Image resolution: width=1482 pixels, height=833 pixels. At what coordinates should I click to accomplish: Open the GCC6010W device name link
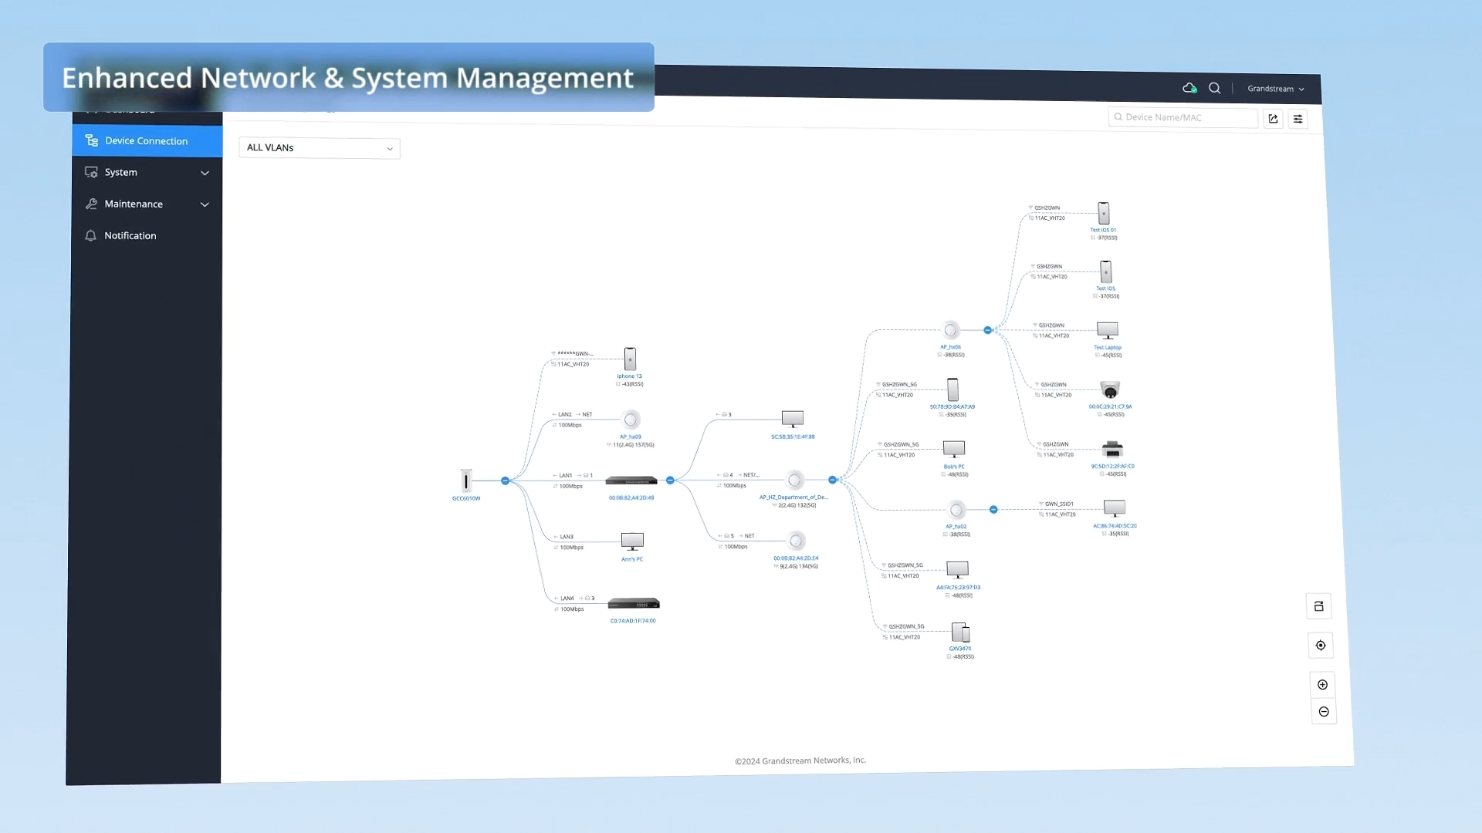click(466, 499)
